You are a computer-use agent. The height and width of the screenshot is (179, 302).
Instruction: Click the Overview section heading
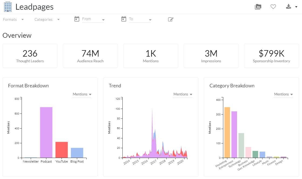click(x=17, y=35)
